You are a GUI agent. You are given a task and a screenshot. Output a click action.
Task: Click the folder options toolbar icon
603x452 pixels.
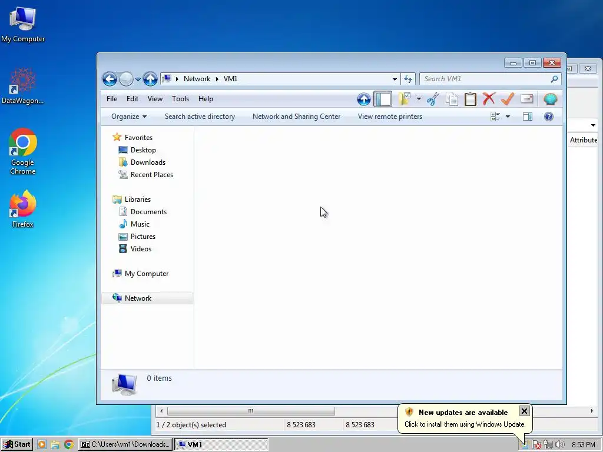click(x=405, y=99)
